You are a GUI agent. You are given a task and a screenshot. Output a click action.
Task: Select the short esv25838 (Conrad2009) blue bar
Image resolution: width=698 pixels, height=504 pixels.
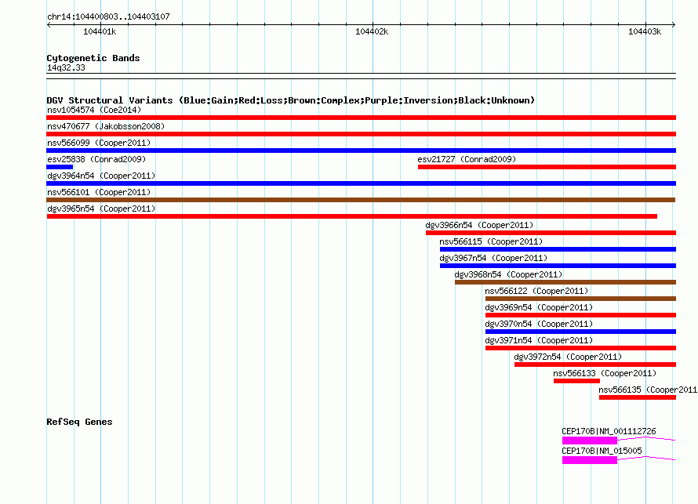[60, 167]
